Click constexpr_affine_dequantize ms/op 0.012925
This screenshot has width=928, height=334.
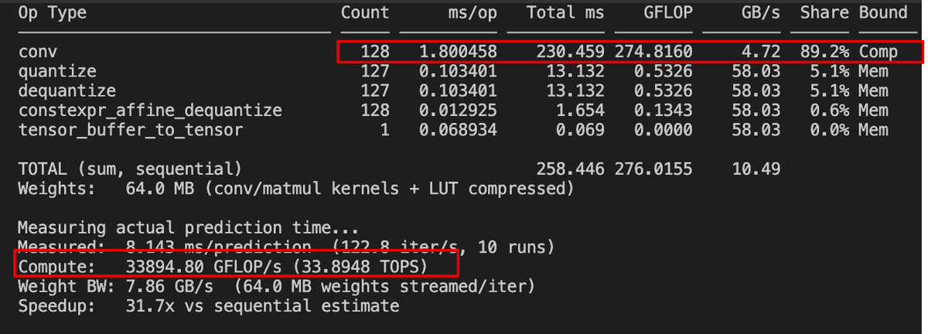pyautogui.click(x=458, y=111)
